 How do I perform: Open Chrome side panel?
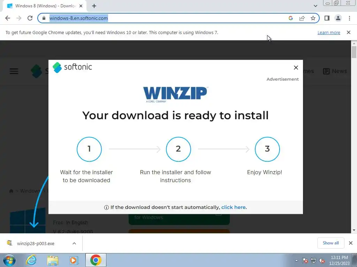[x=327, y=18]
